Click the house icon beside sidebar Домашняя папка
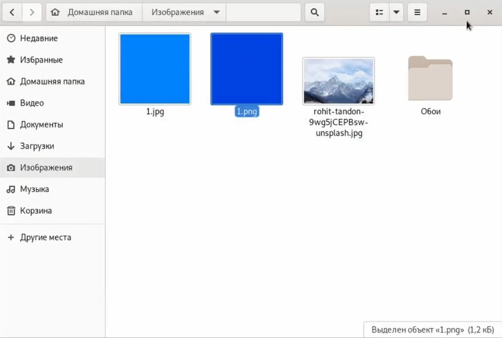The width and height of the screenshot is (502, 338). [x=11, y=81]
